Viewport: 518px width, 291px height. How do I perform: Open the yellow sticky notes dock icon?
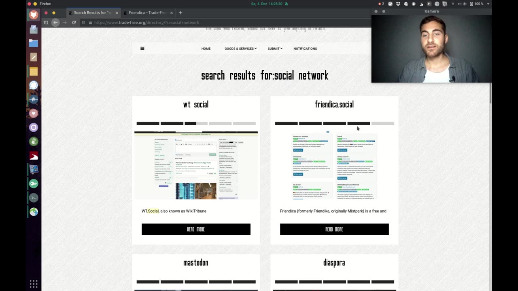coord(34,71)
